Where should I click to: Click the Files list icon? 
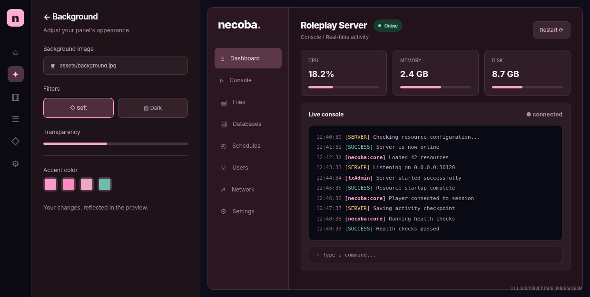pos(224,102)
